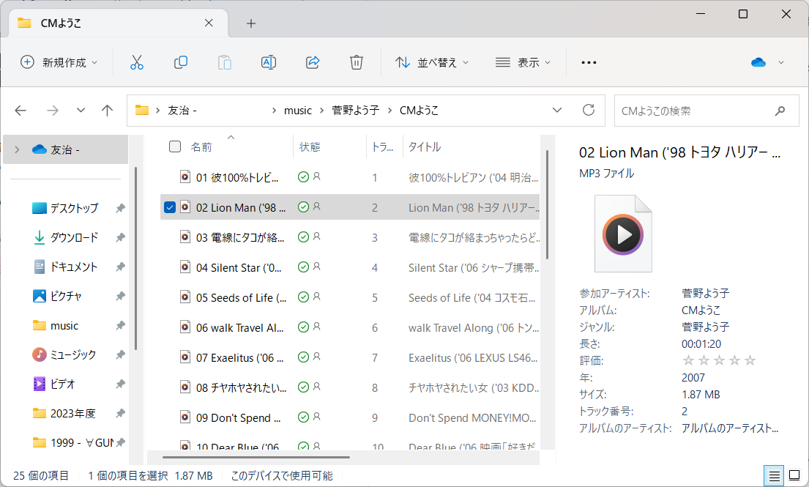Refresh the CMようこ folder view
The image size is (809, 487).
coord(589,110)
